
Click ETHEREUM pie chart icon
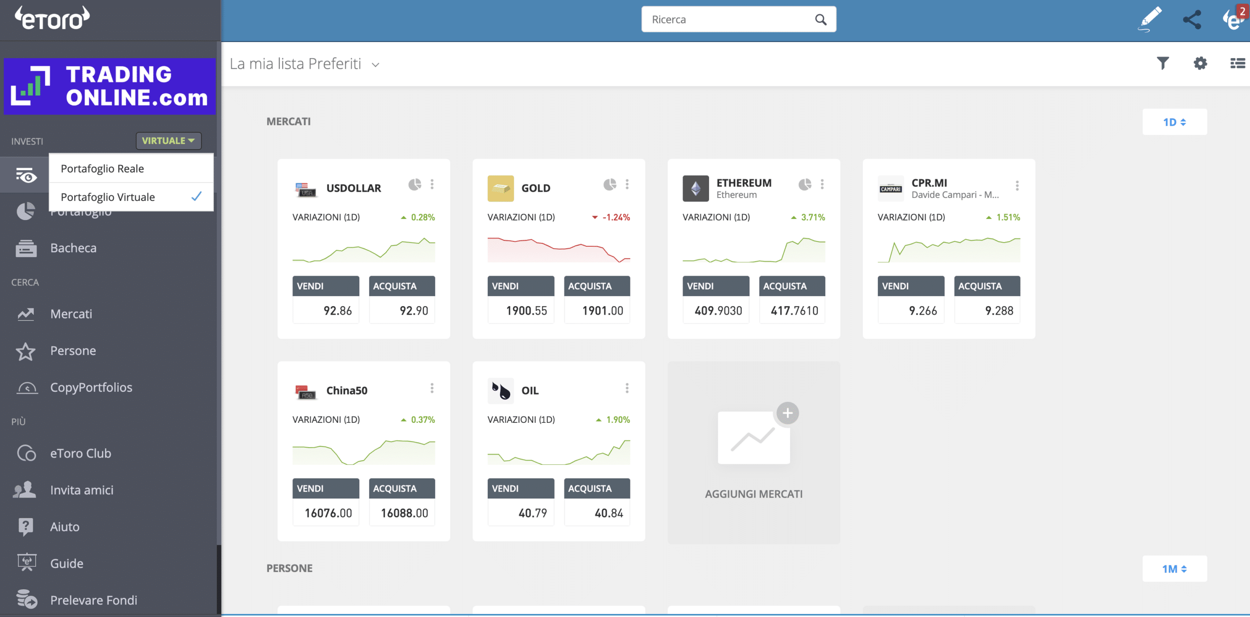coord(805,184)
